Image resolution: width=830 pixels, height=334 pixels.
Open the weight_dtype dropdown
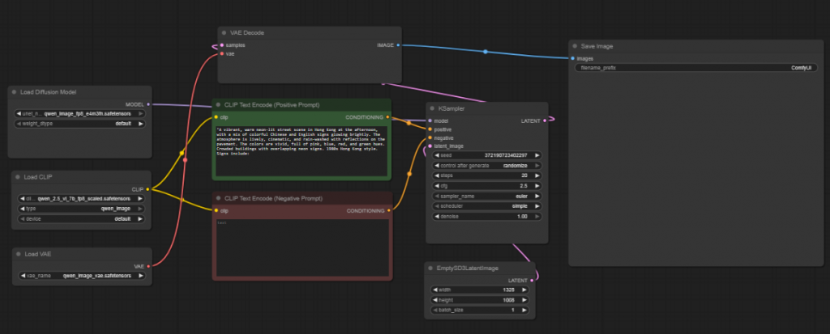coord(80,125)
